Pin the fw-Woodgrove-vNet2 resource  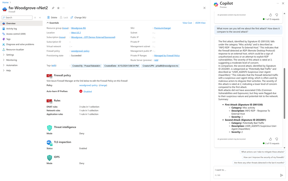(x=53, y=8)
